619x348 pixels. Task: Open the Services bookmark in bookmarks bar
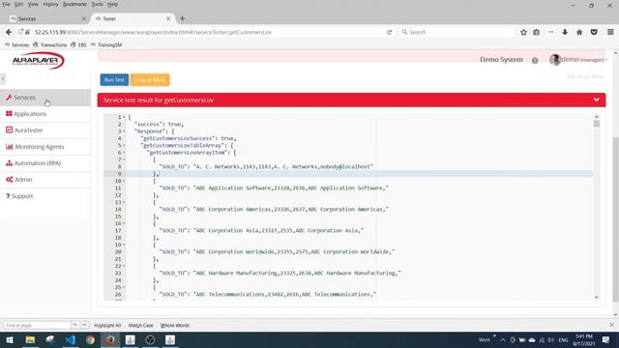(x=17, y=45)
